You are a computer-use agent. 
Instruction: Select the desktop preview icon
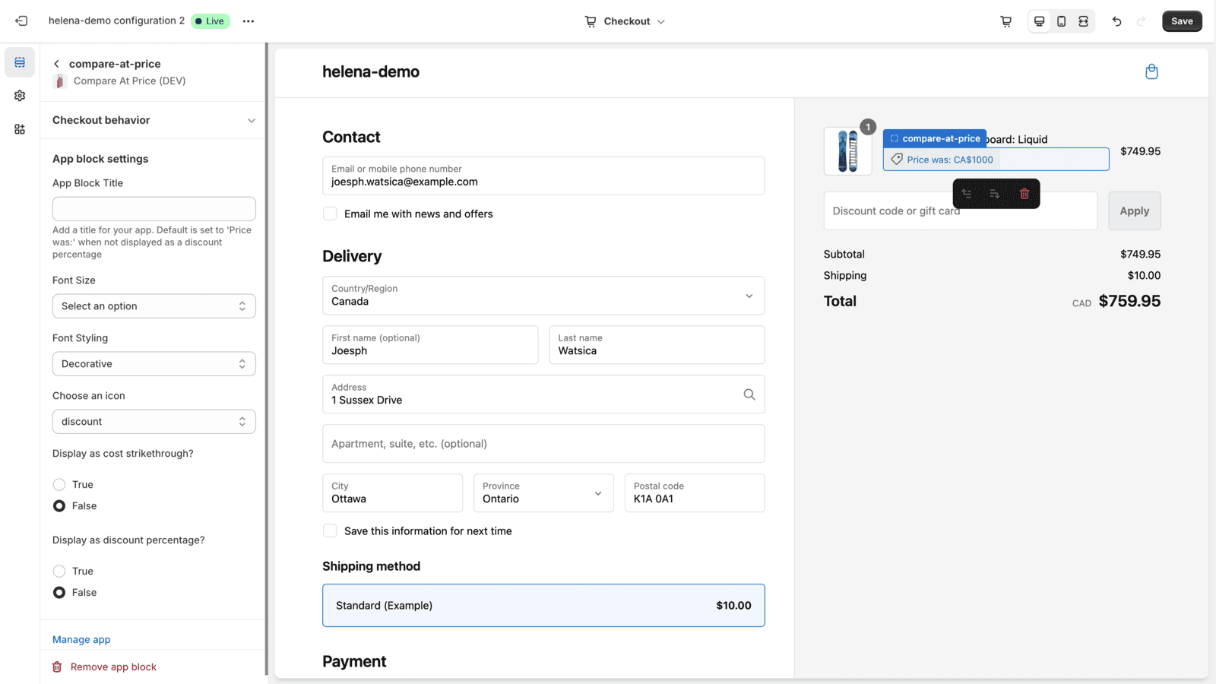click(1039, 21)
